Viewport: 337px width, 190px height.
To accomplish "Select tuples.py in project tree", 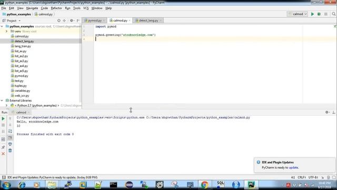I will click(x=21, y=85).
